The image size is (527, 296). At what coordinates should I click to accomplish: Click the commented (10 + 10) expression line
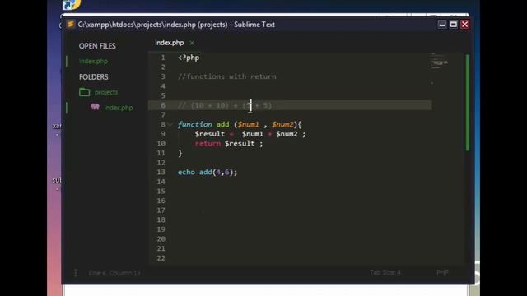[225, 105]
